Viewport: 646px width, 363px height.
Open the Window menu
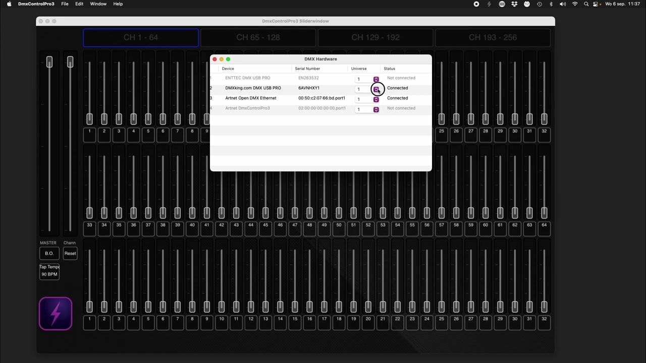coord(98,4)
